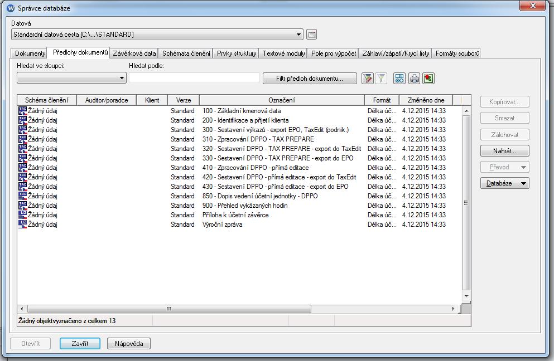Image resolution: width=554 pixels, height=361 pixels.
Task: Open the Hledat ve sloupci dropdown
Action: tap(122, 78)
